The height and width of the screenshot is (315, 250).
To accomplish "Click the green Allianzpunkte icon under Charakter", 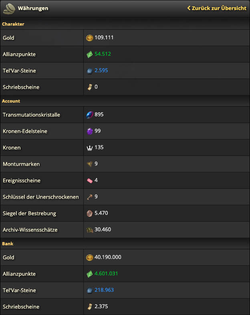I will (90, 54).
